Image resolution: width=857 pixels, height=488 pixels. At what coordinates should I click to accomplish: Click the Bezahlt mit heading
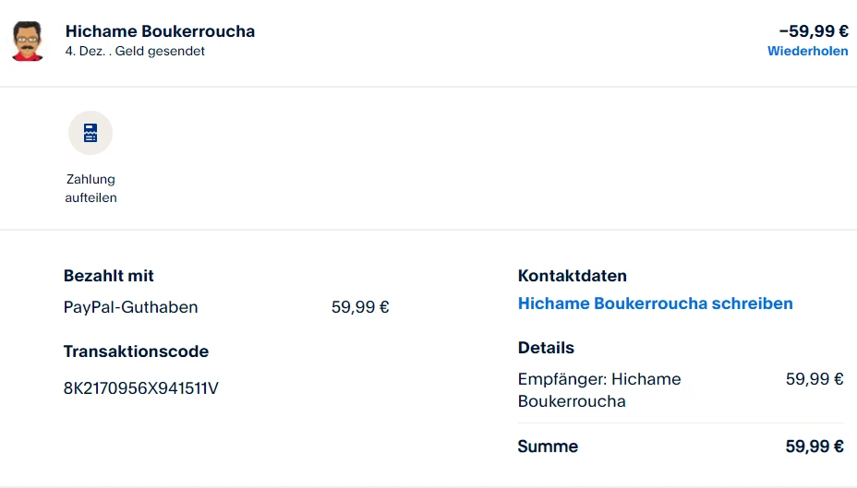pos(108,276)
